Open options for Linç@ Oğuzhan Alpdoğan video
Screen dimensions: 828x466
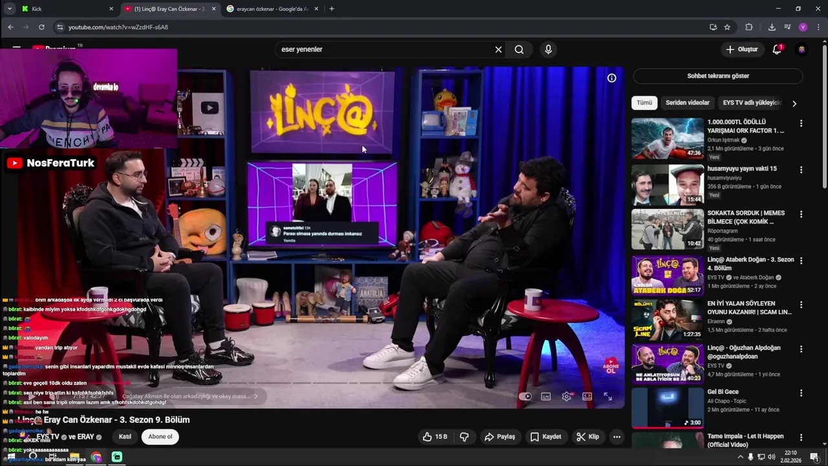point(801,349)
